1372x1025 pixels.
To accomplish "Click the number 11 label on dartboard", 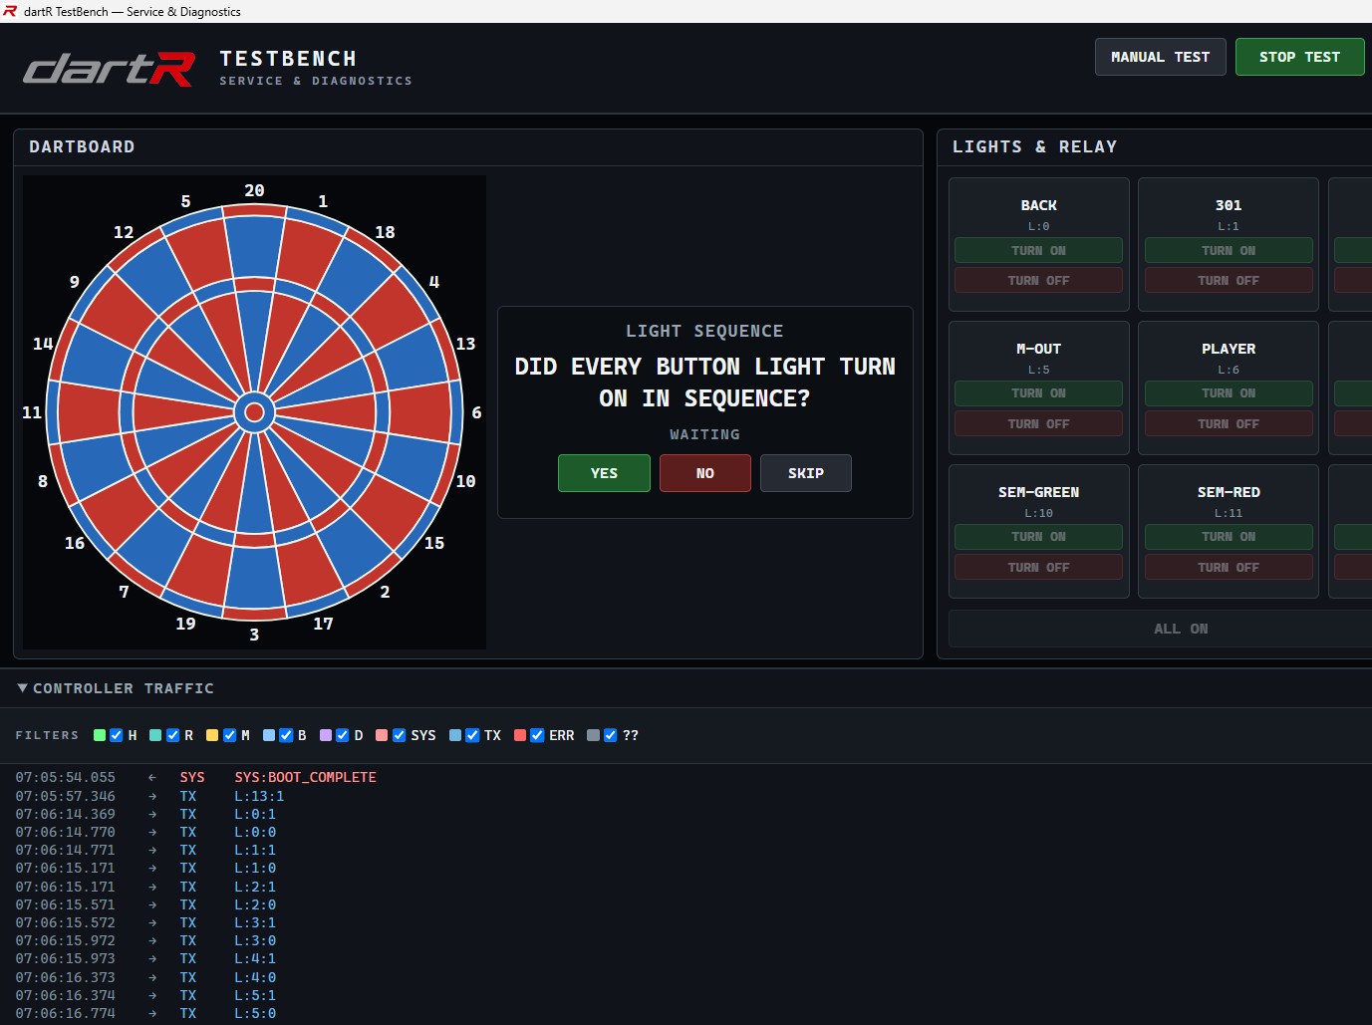I will tap(32, 412).
